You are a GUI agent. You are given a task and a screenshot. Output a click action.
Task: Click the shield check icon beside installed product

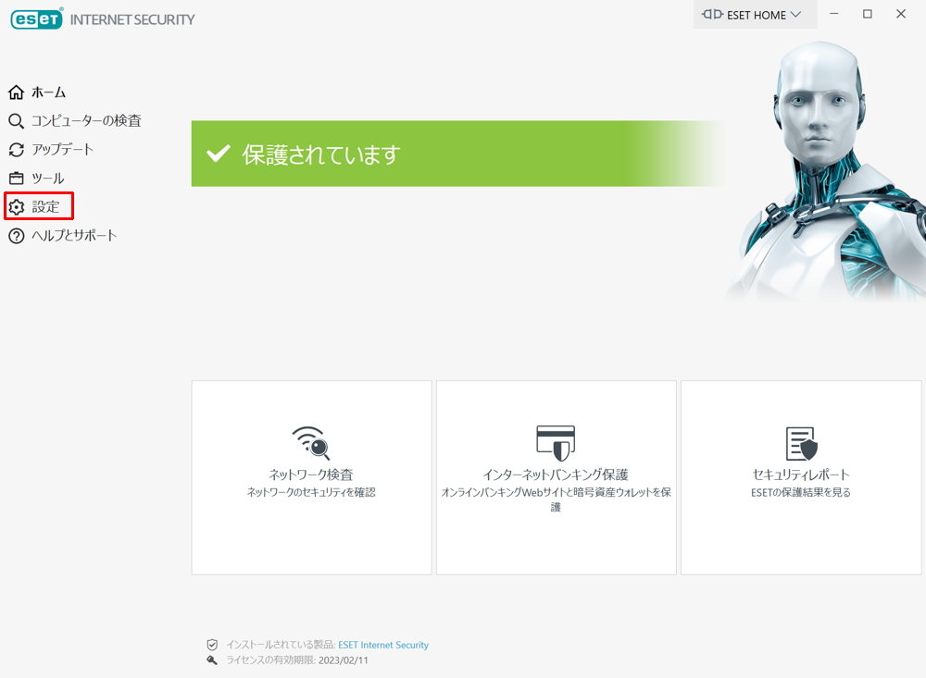(212, 645)
